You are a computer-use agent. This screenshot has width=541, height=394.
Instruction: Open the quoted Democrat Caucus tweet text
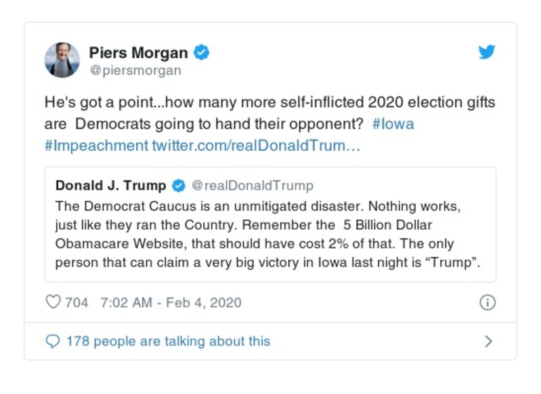click(x=268, y=233)
